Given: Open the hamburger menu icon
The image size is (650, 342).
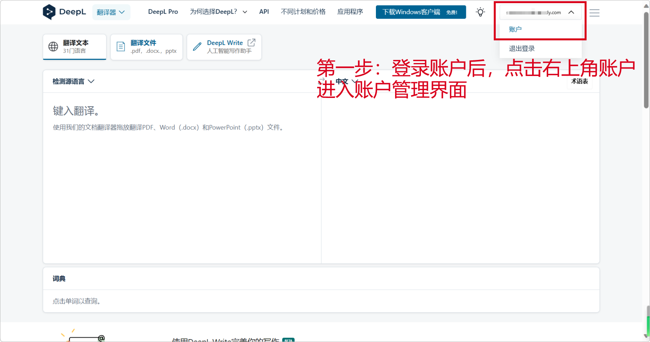Looking at the screenshot, I should (594, 13).
